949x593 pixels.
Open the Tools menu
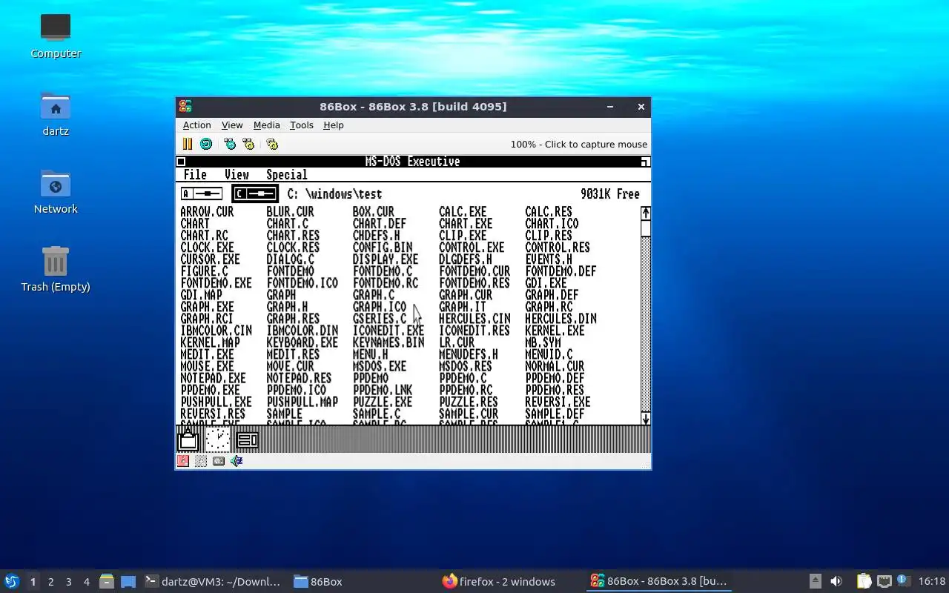click(301, 125)
